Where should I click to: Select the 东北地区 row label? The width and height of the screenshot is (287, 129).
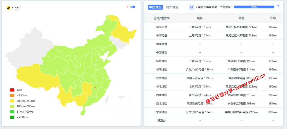click(x=162, y=112)
